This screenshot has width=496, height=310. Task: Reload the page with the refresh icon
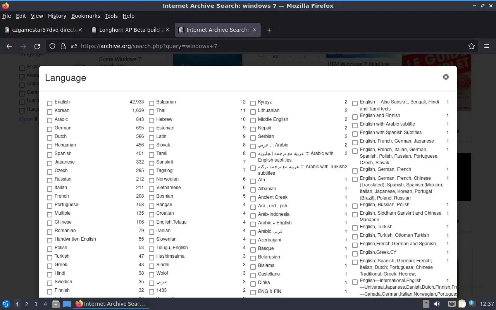coord(37,46)
